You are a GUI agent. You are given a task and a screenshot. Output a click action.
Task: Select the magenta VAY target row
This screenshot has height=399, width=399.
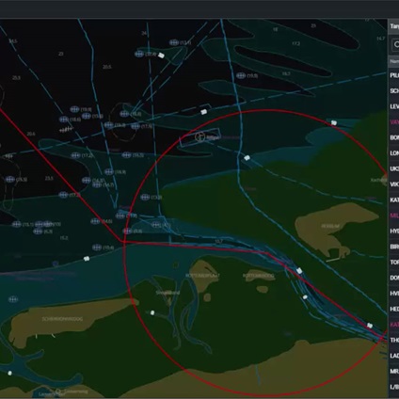[394, 122]
